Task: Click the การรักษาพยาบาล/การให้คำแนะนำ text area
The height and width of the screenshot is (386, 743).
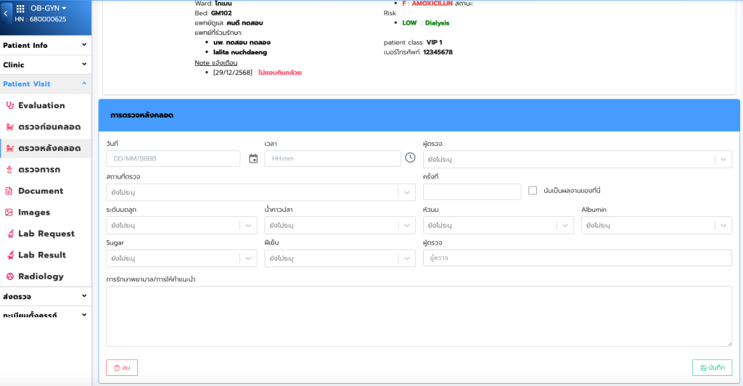Action: [x=419, y=316]
